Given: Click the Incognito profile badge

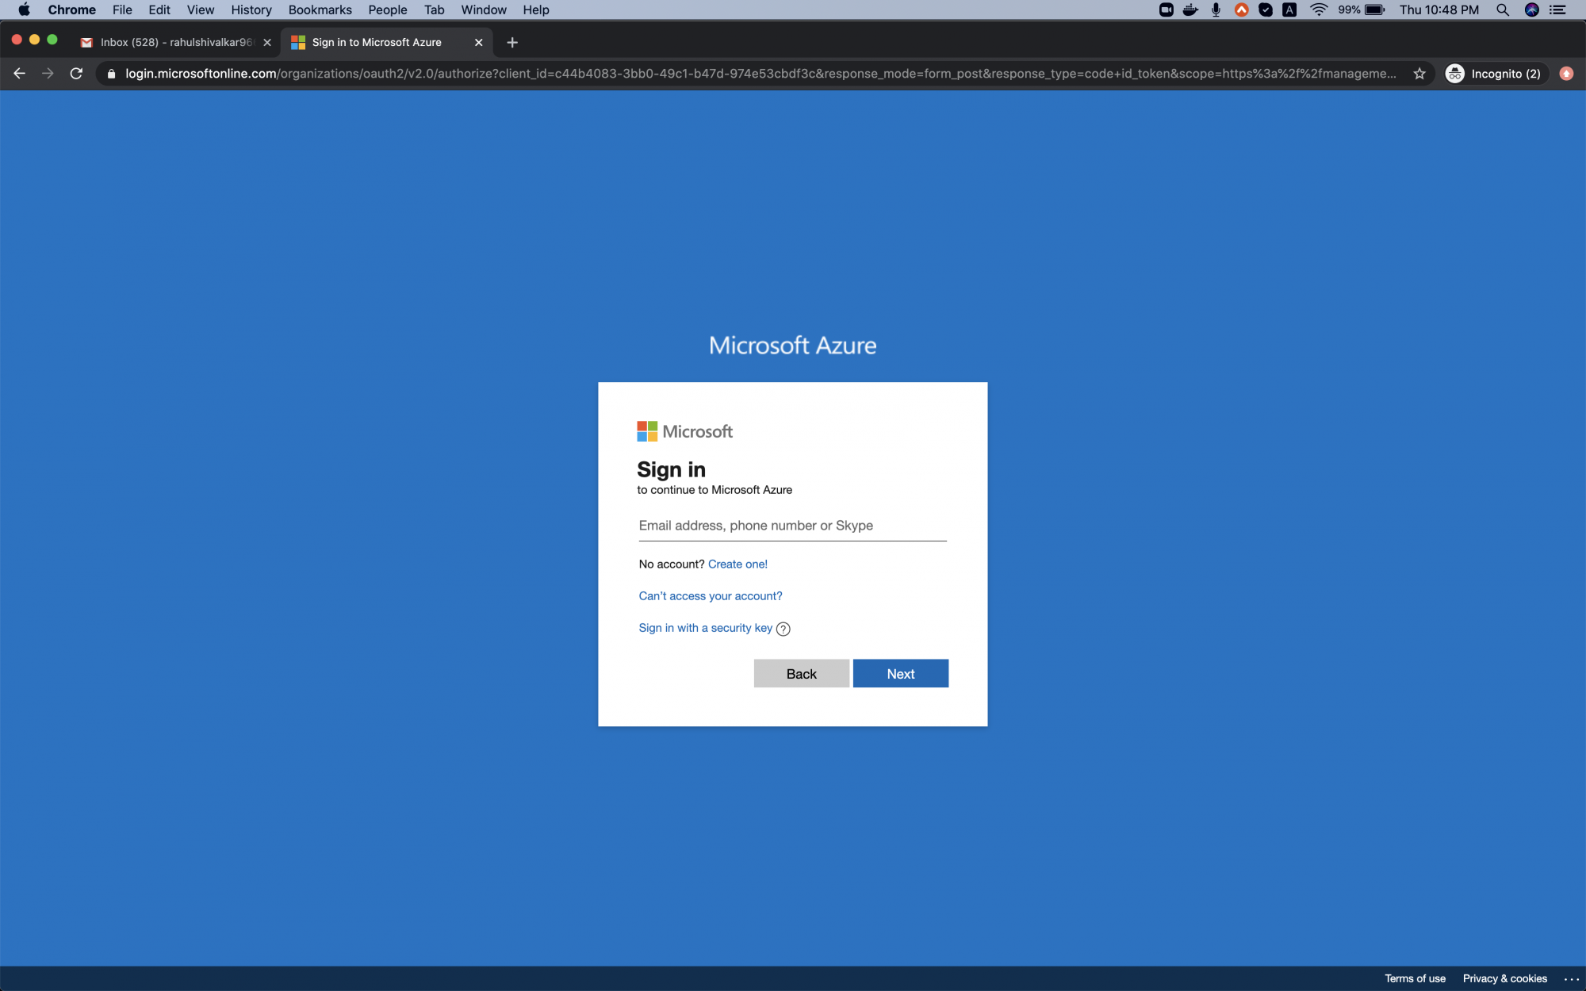Looking at the screenshot, I should (1495, 73).
